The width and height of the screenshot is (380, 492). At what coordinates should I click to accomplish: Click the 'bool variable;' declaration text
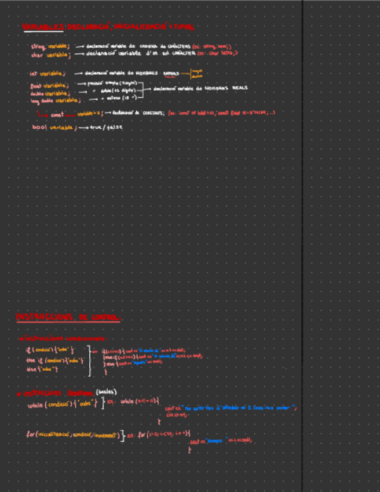(x=54, y=127)
